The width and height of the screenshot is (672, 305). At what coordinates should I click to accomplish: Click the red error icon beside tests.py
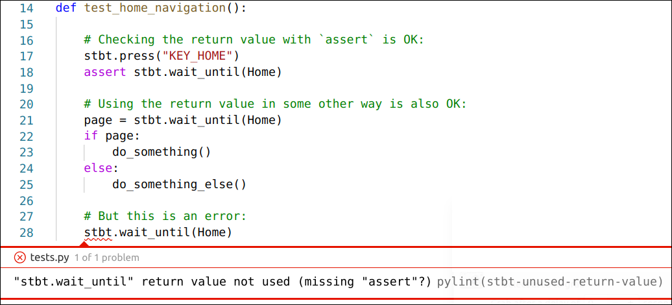pyautogui.click(x=19, y=258)
